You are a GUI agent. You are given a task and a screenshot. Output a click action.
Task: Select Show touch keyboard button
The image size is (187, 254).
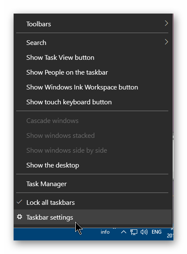click(93, 102)
